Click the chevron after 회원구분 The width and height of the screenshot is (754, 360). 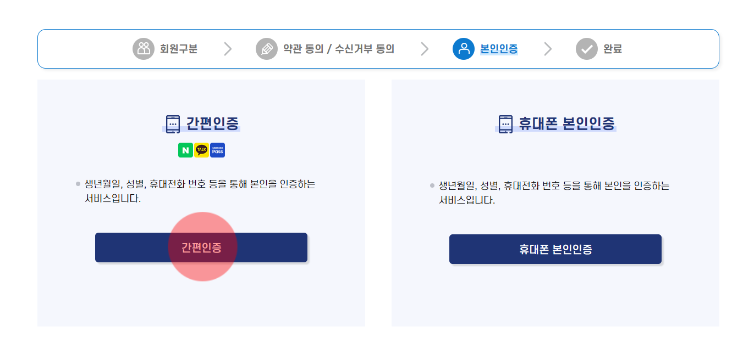[228, 48]
